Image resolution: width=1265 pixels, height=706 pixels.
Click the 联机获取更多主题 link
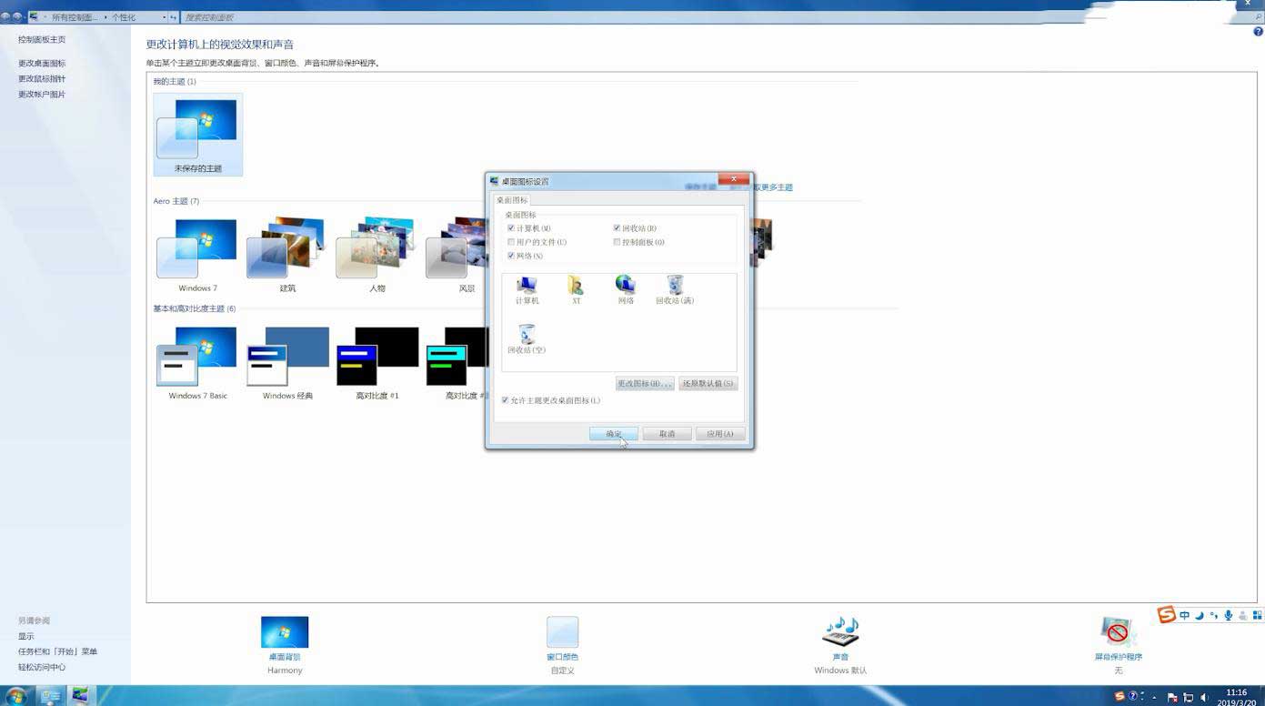point(771,187)
